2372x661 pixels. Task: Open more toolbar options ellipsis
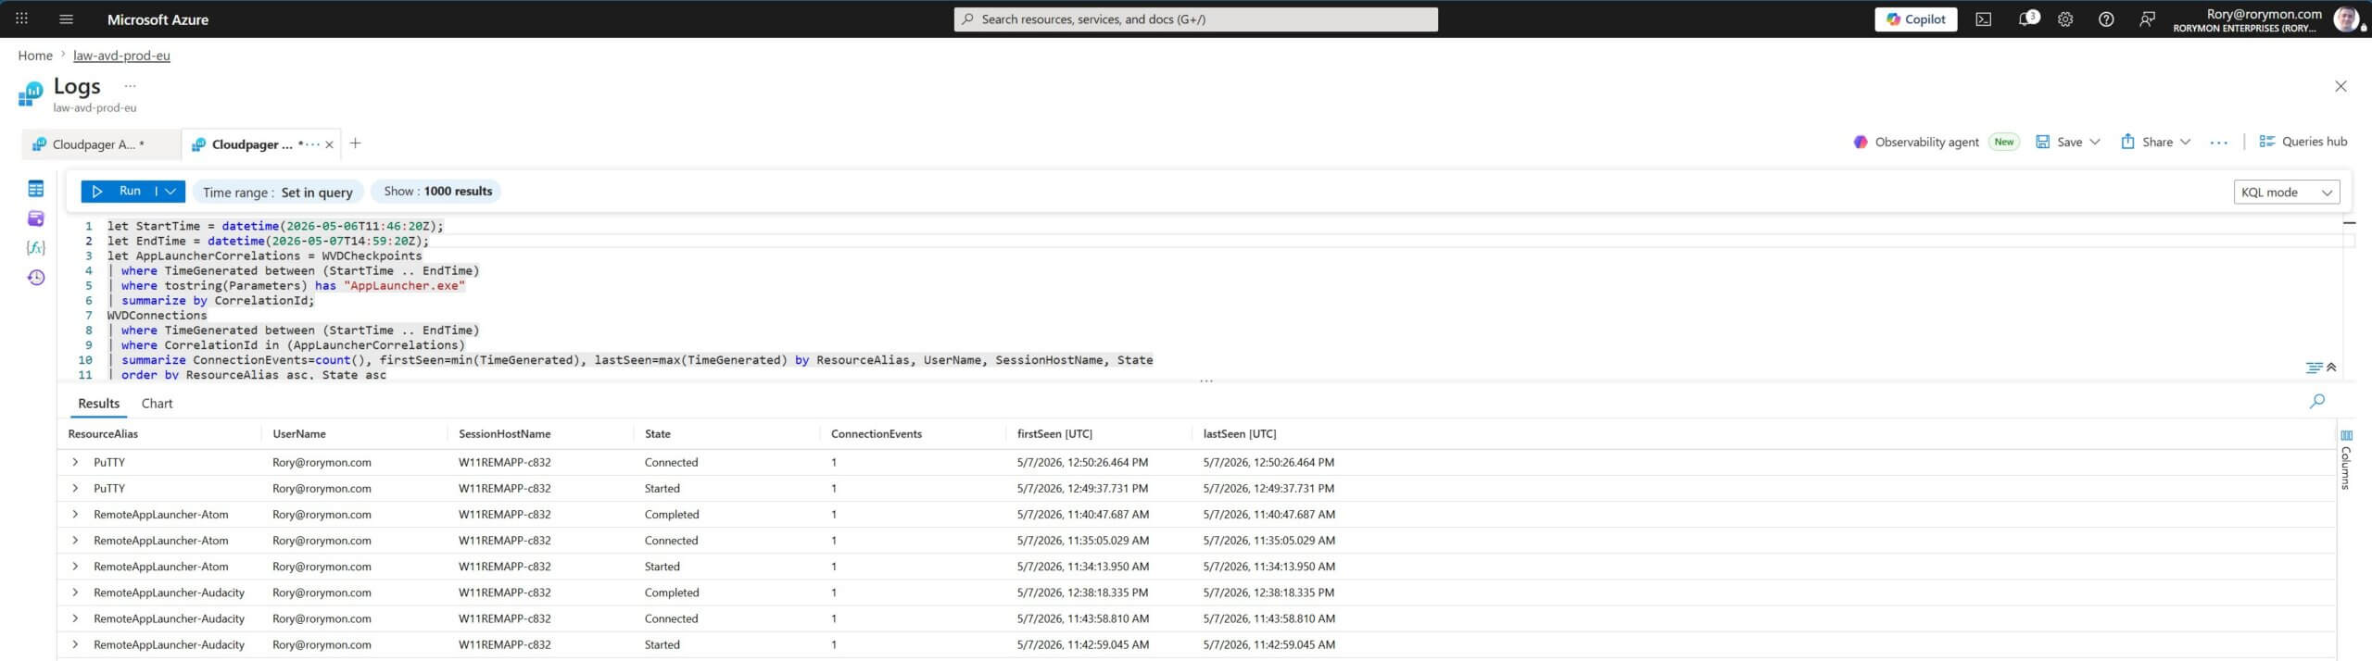(x=2218, y=143)
